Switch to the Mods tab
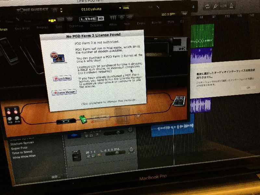 (x=127, y=24)
